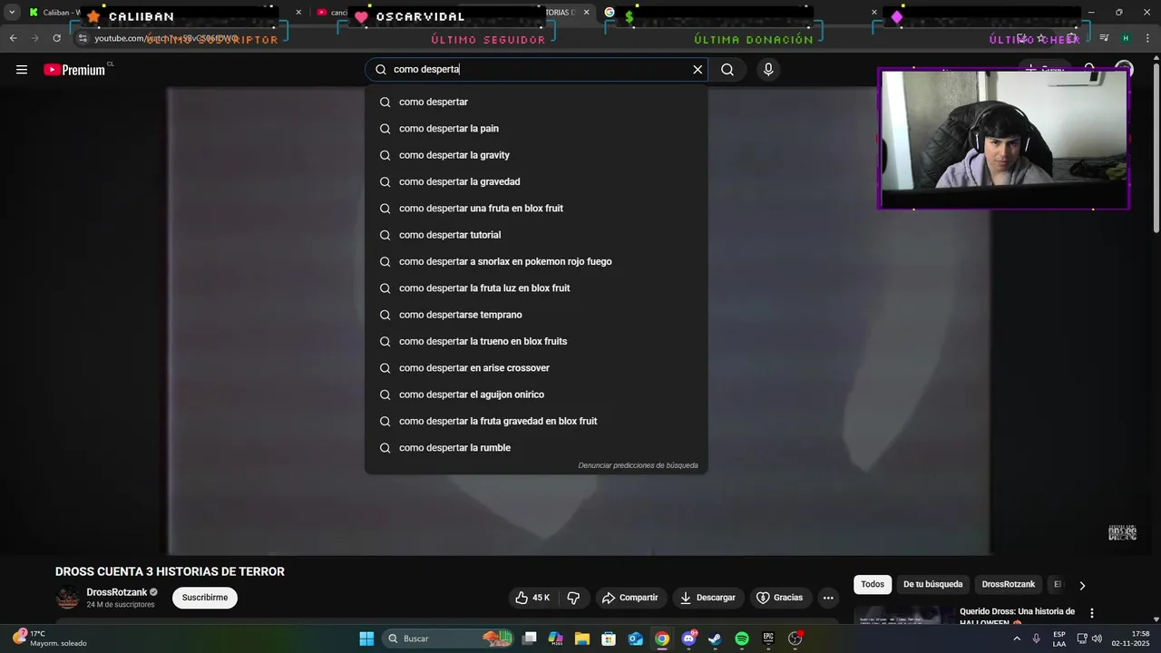Open 'Denunciar predicciones de búsqueda' link

pos(638,465)
